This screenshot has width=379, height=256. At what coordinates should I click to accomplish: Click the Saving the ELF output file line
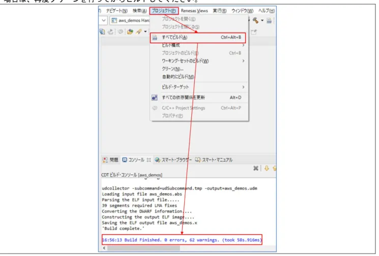coord(150,223)
